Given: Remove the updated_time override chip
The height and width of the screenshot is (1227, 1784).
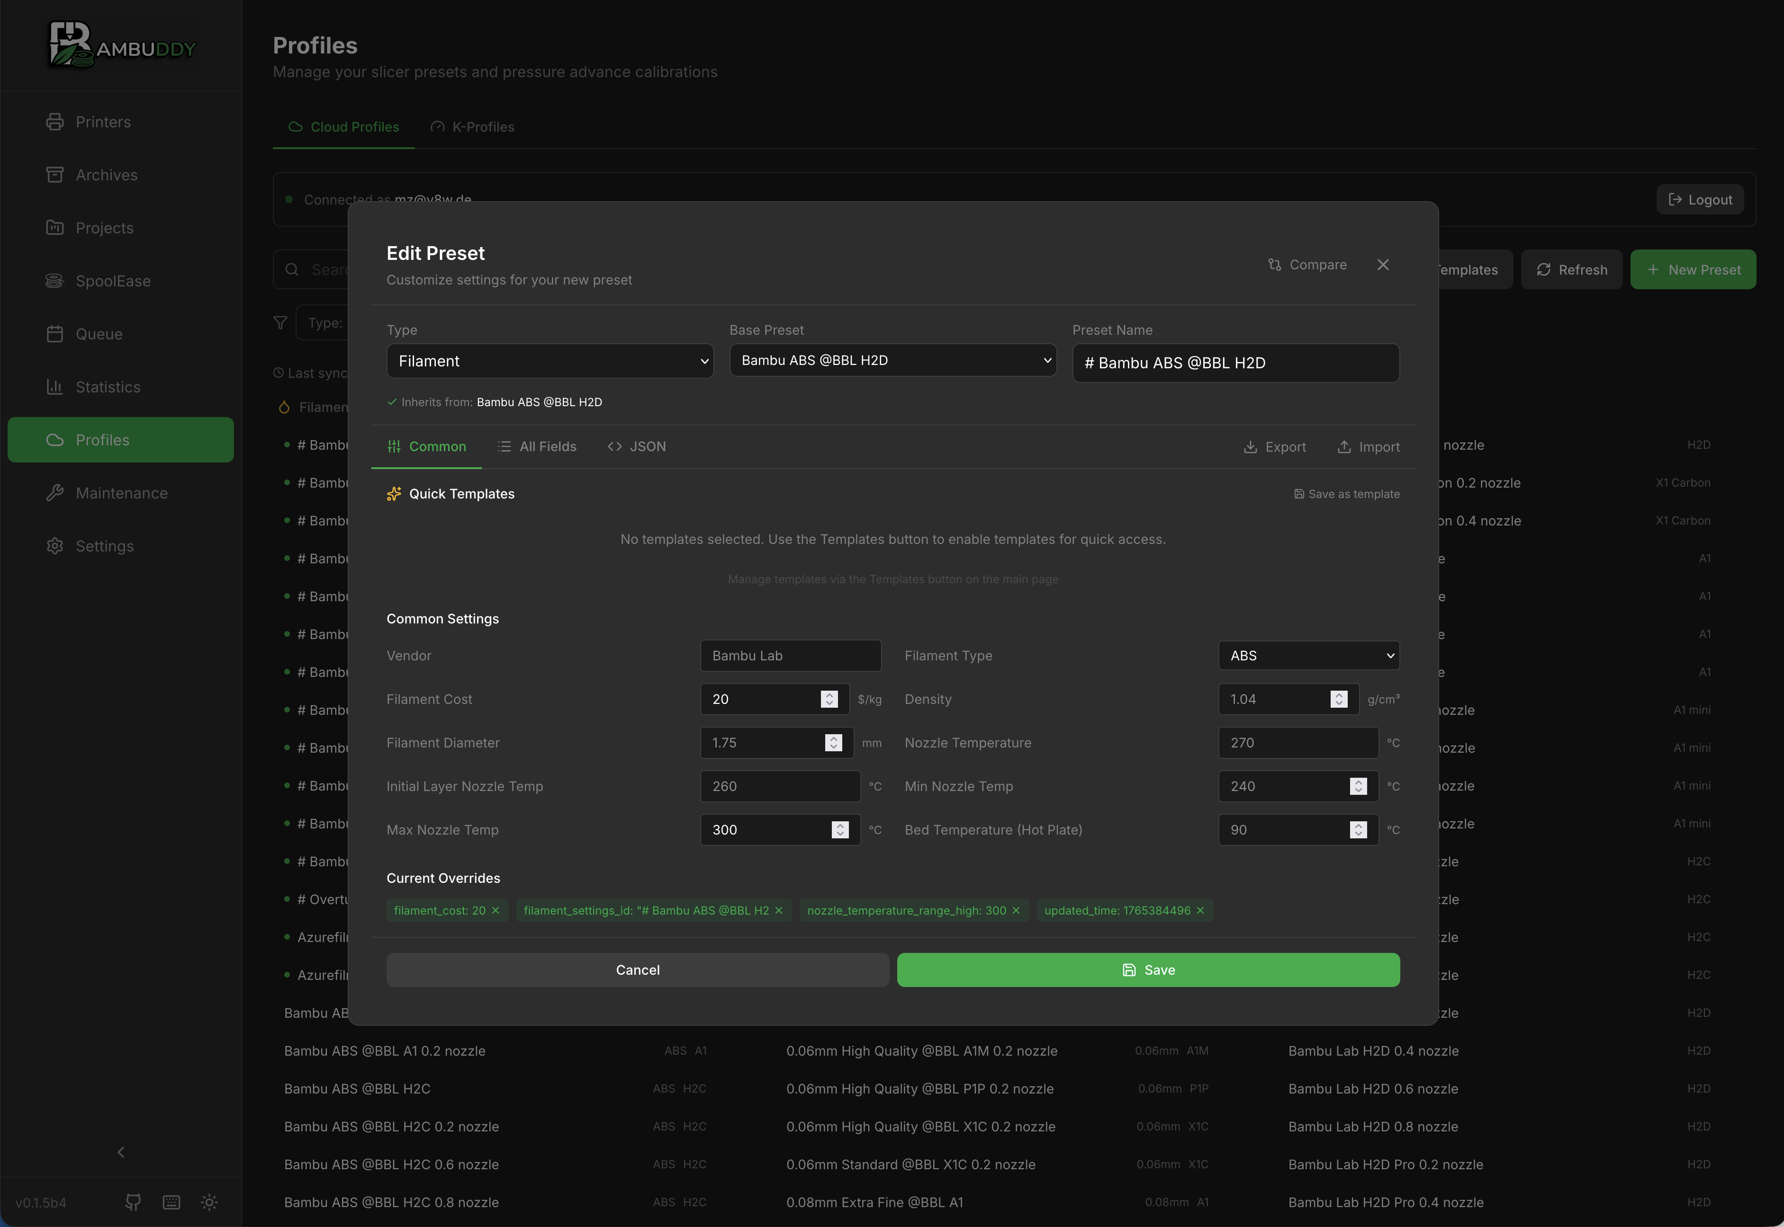Looking at the screenshot, I should coord(1200,910).
